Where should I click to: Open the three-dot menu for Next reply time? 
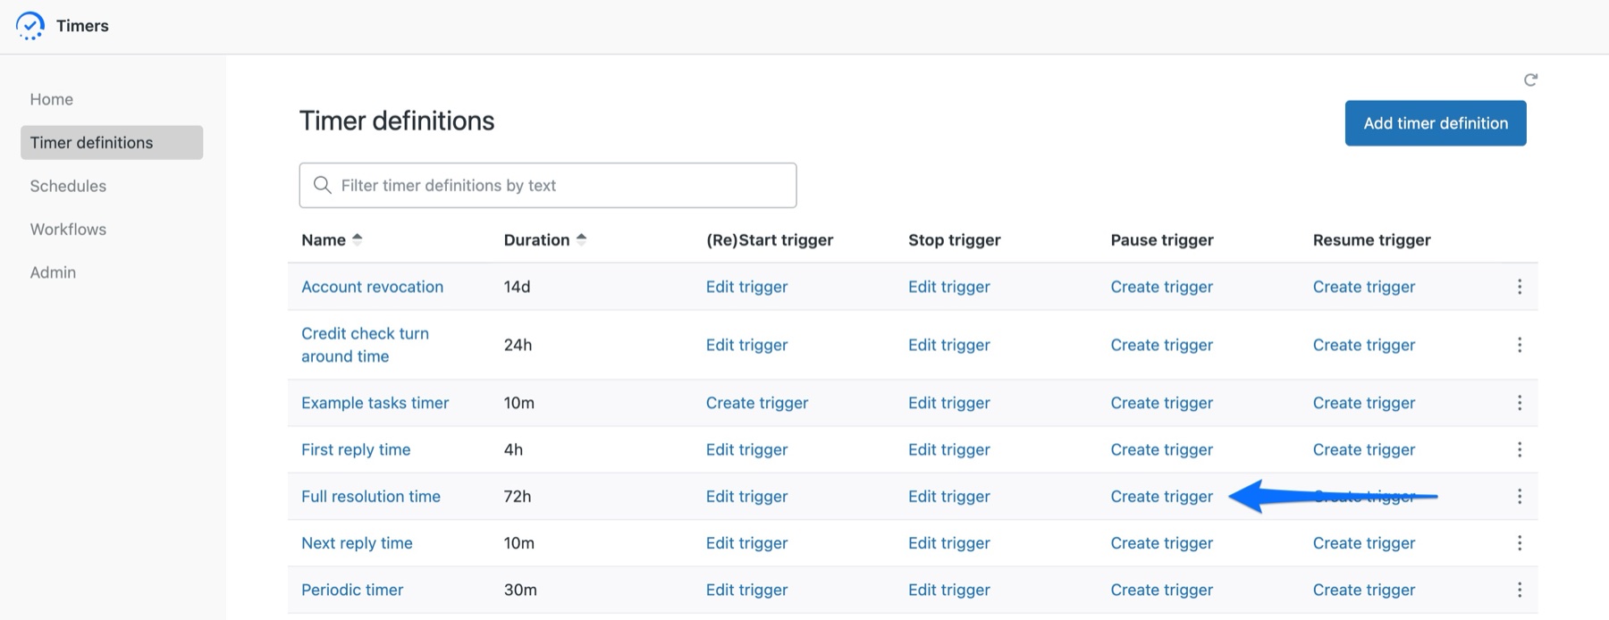point(1519,543)
